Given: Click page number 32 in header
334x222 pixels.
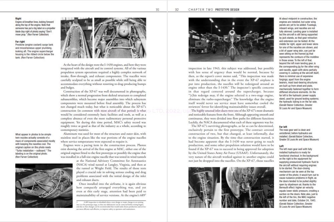Looking at the screenshot, I should (177, 10).
